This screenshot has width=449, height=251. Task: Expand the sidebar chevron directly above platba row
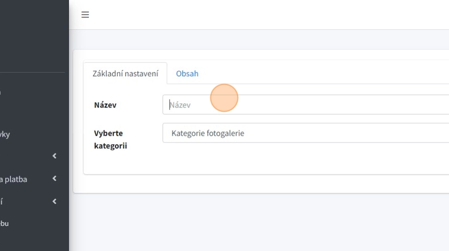tap(54, 156)
